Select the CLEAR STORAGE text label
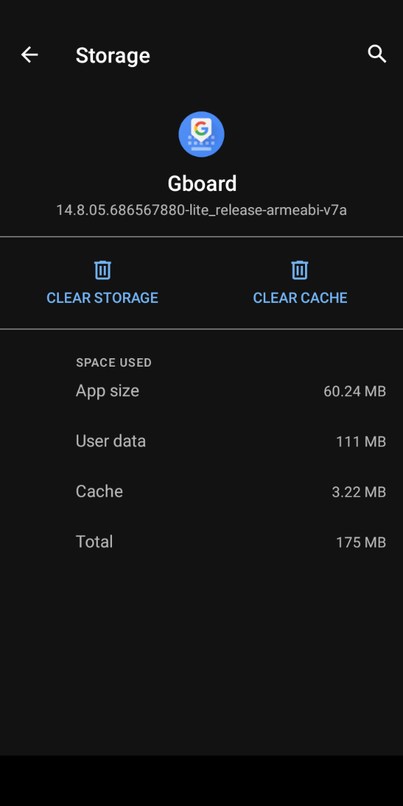 pos(102,298)
